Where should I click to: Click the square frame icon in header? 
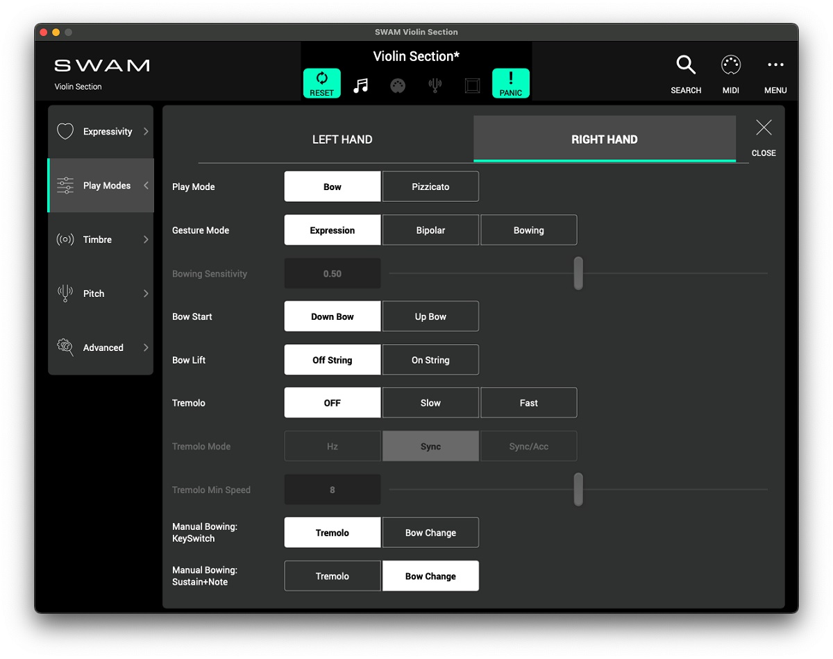coord(473,85)
